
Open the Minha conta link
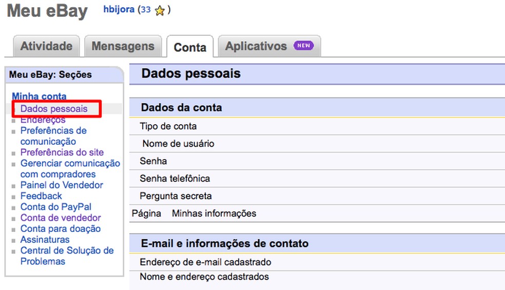pos(40,96)
